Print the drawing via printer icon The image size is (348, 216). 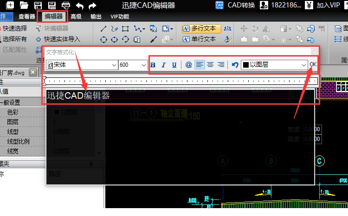66,5
